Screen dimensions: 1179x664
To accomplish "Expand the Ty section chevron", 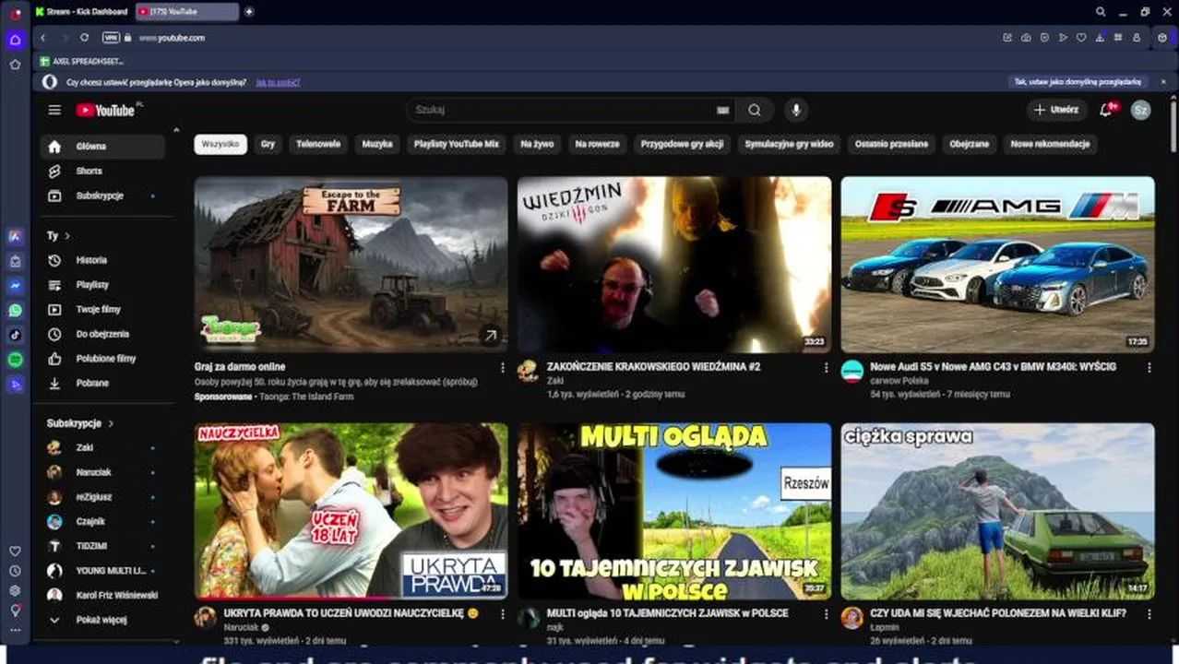I will [67, 236].
